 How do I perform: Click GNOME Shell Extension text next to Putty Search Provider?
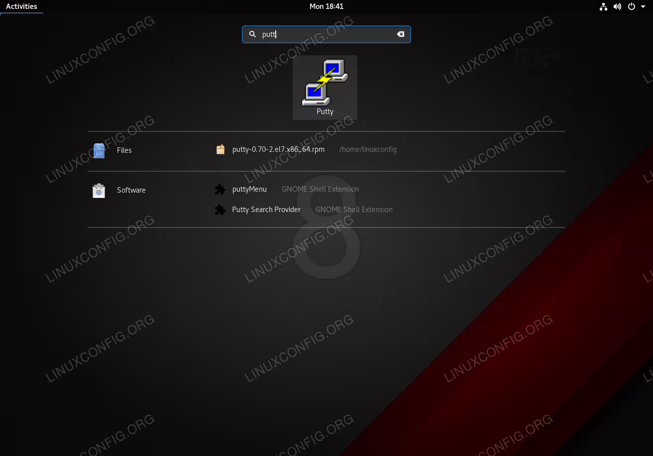point(354,210)
